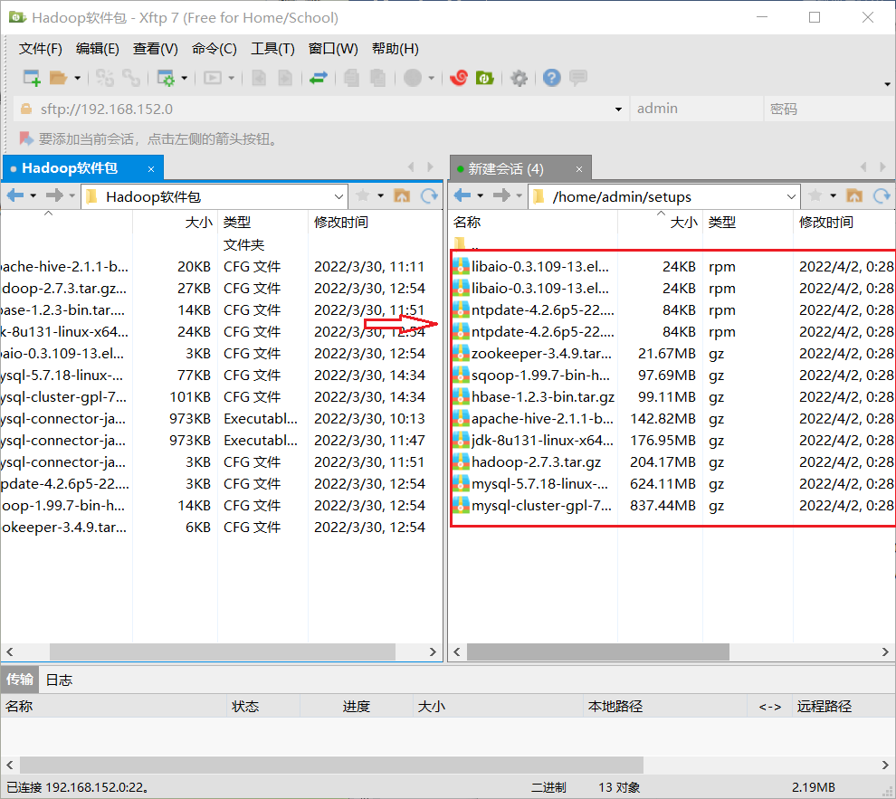Open Options with the gear icon

click(519, 78)
